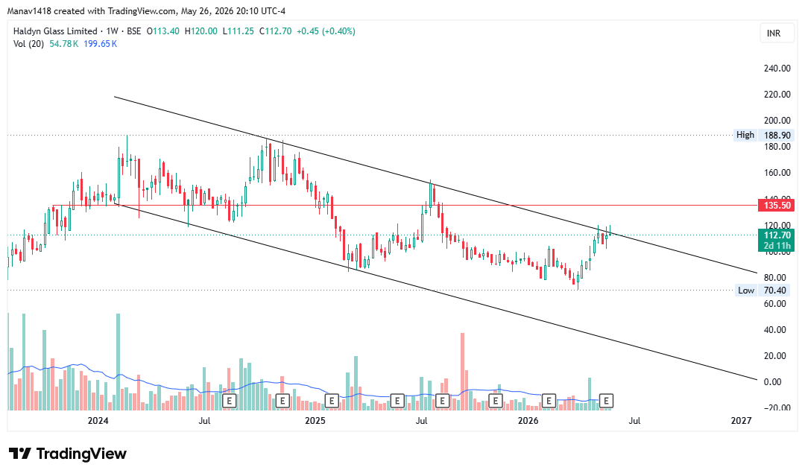Click the -20.00 price axis label

tap(777, 408)
